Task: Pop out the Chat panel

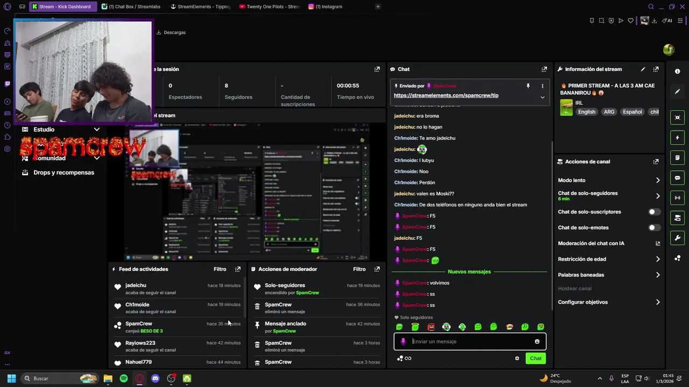Action: [x=544, y=69]
